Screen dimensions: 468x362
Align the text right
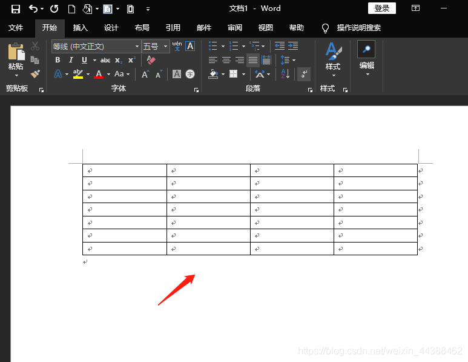pos(240,60)
